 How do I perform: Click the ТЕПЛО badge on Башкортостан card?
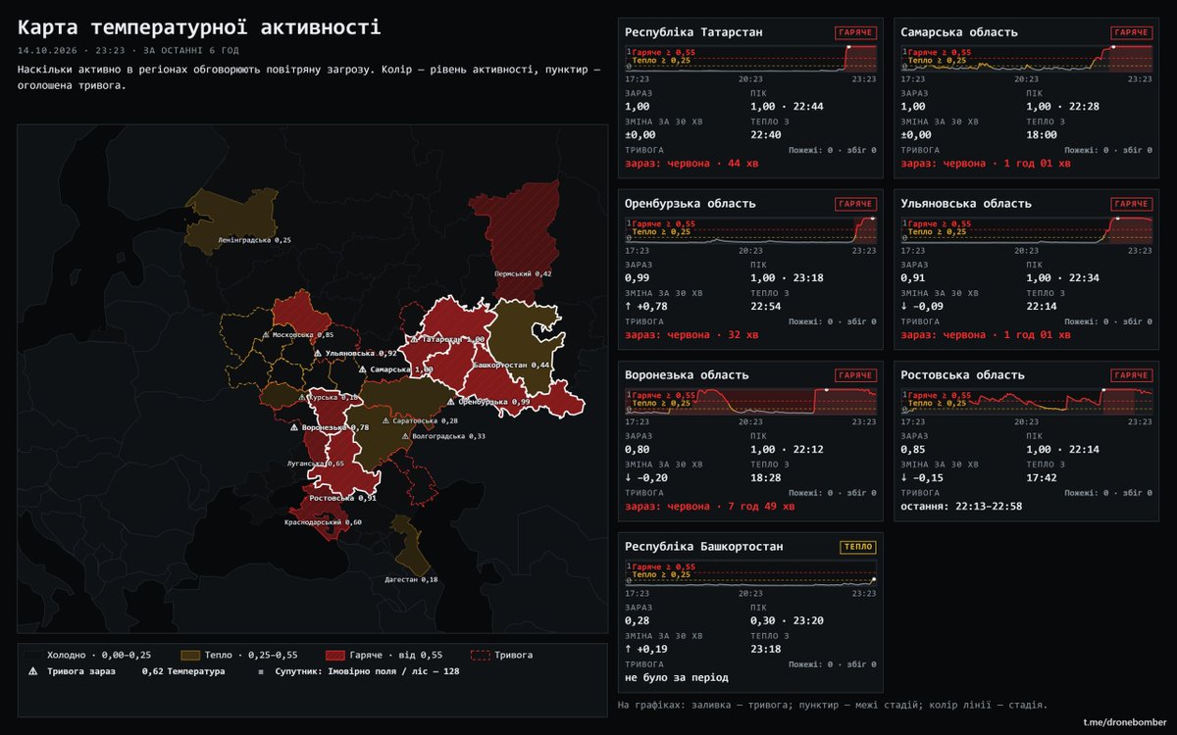click(x=858, y=547)
